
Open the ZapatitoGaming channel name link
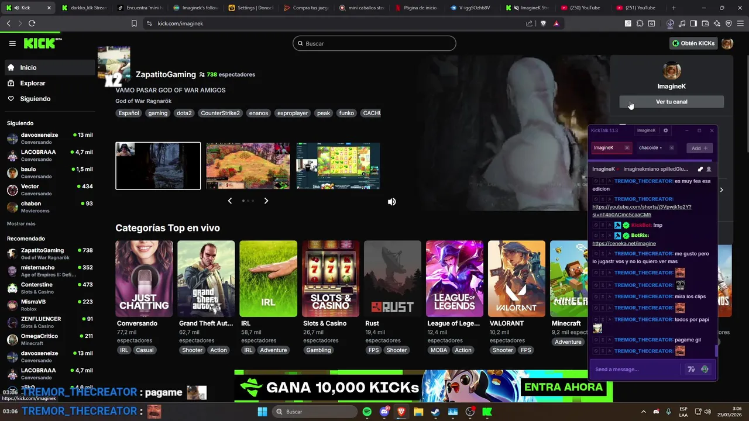coord(166,74)
